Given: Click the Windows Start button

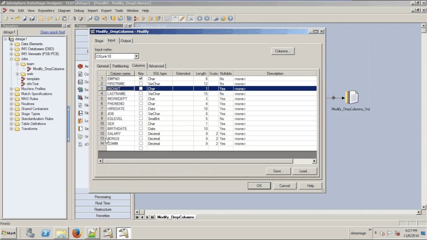Looking at the screenshot, I should pos(9,233).
